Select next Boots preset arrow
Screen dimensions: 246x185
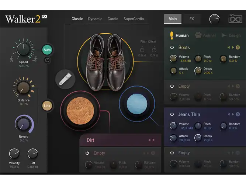coord(233,47)
